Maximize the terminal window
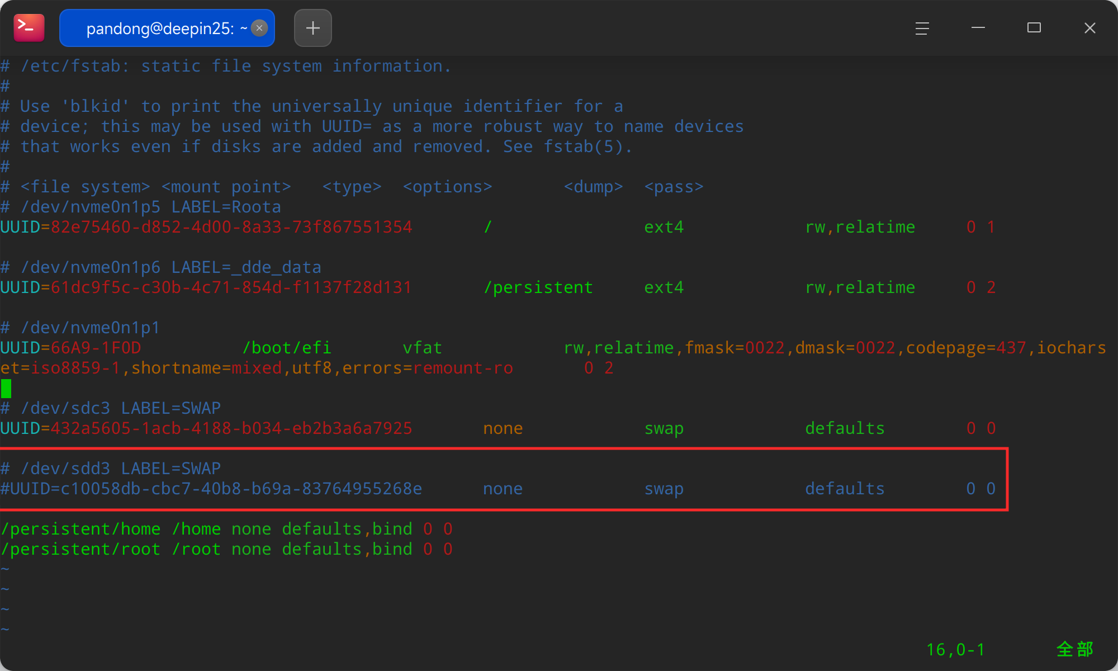The width and height of the screenshot is (1118, 671). (1034, 28)
